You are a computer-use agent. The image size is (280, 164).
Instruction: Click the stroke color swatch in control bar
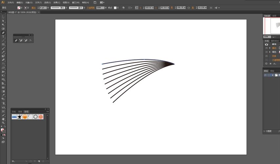click(26, 8)
